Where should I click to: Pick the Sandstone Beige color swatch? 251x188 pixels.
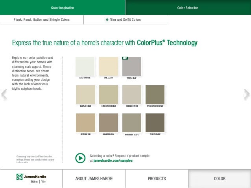point(109,95)
